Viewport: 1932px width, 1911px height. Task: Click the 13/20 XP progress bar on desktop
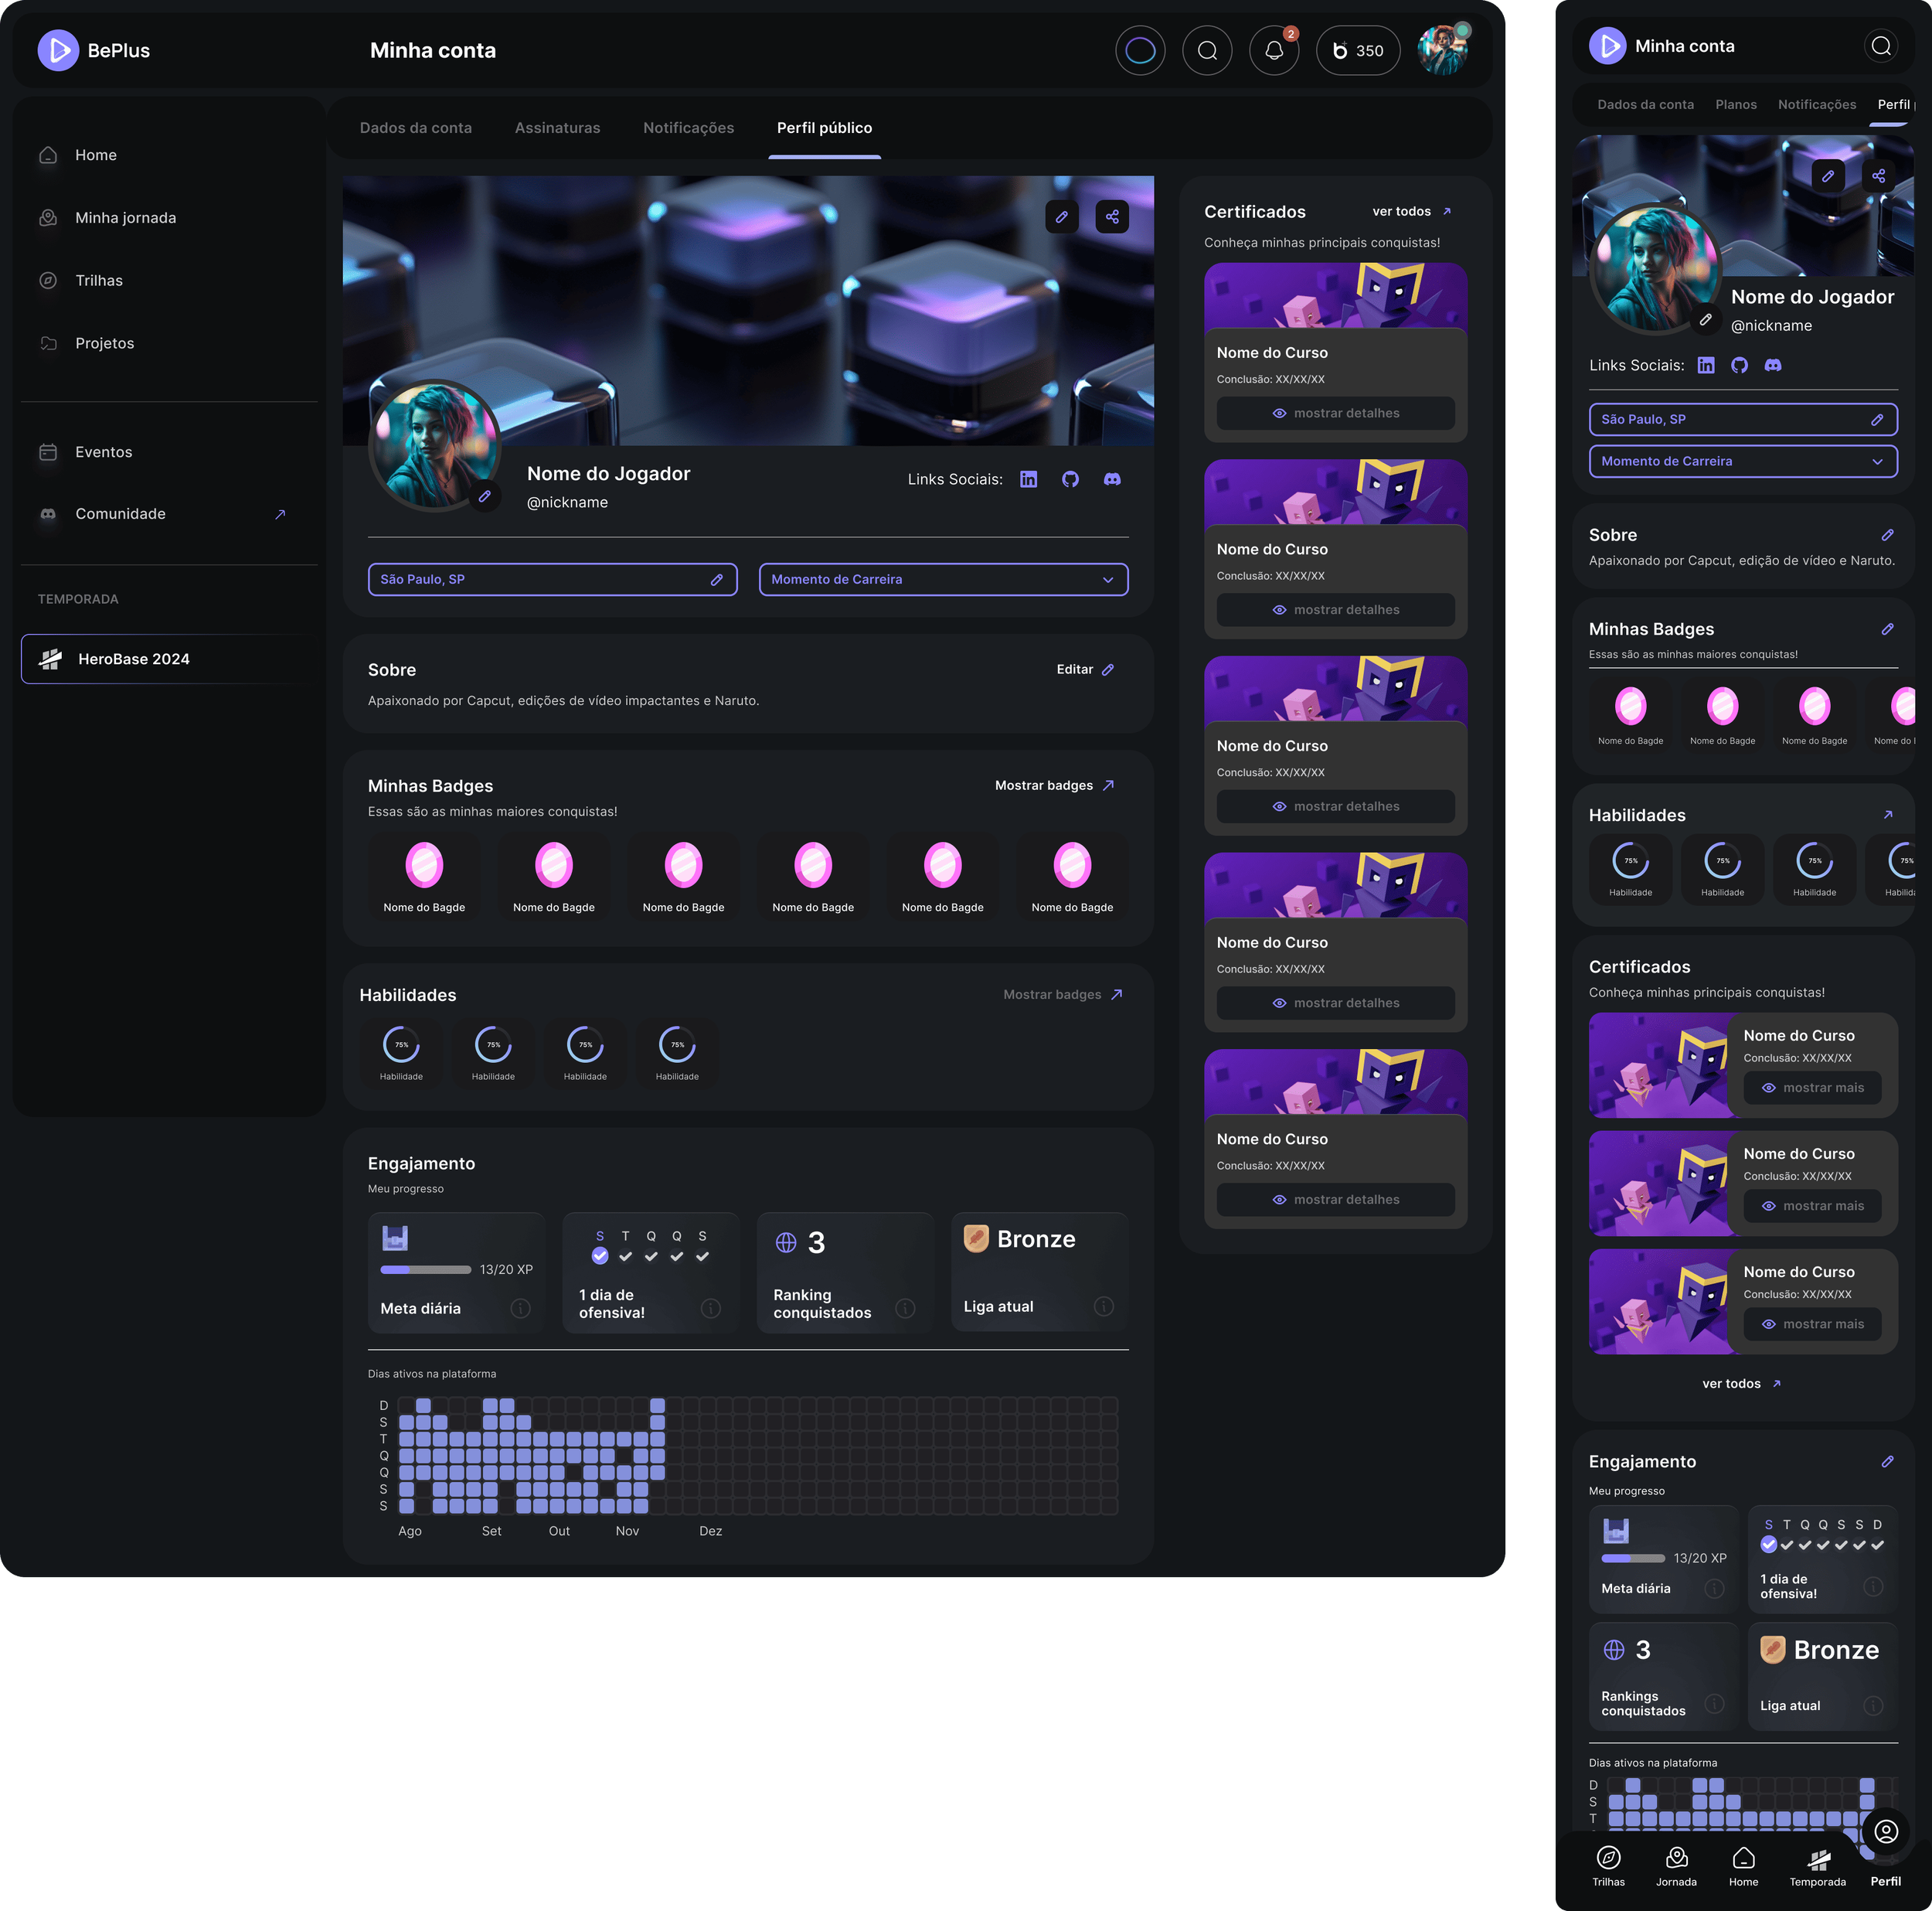[x=426, y=1269]
